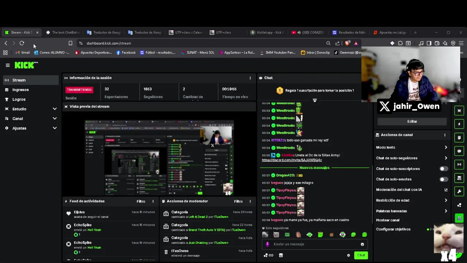This screenshot has height=263, width=467.
Task: Click the zoom magnifier in address bar
Action: [328, 43]
